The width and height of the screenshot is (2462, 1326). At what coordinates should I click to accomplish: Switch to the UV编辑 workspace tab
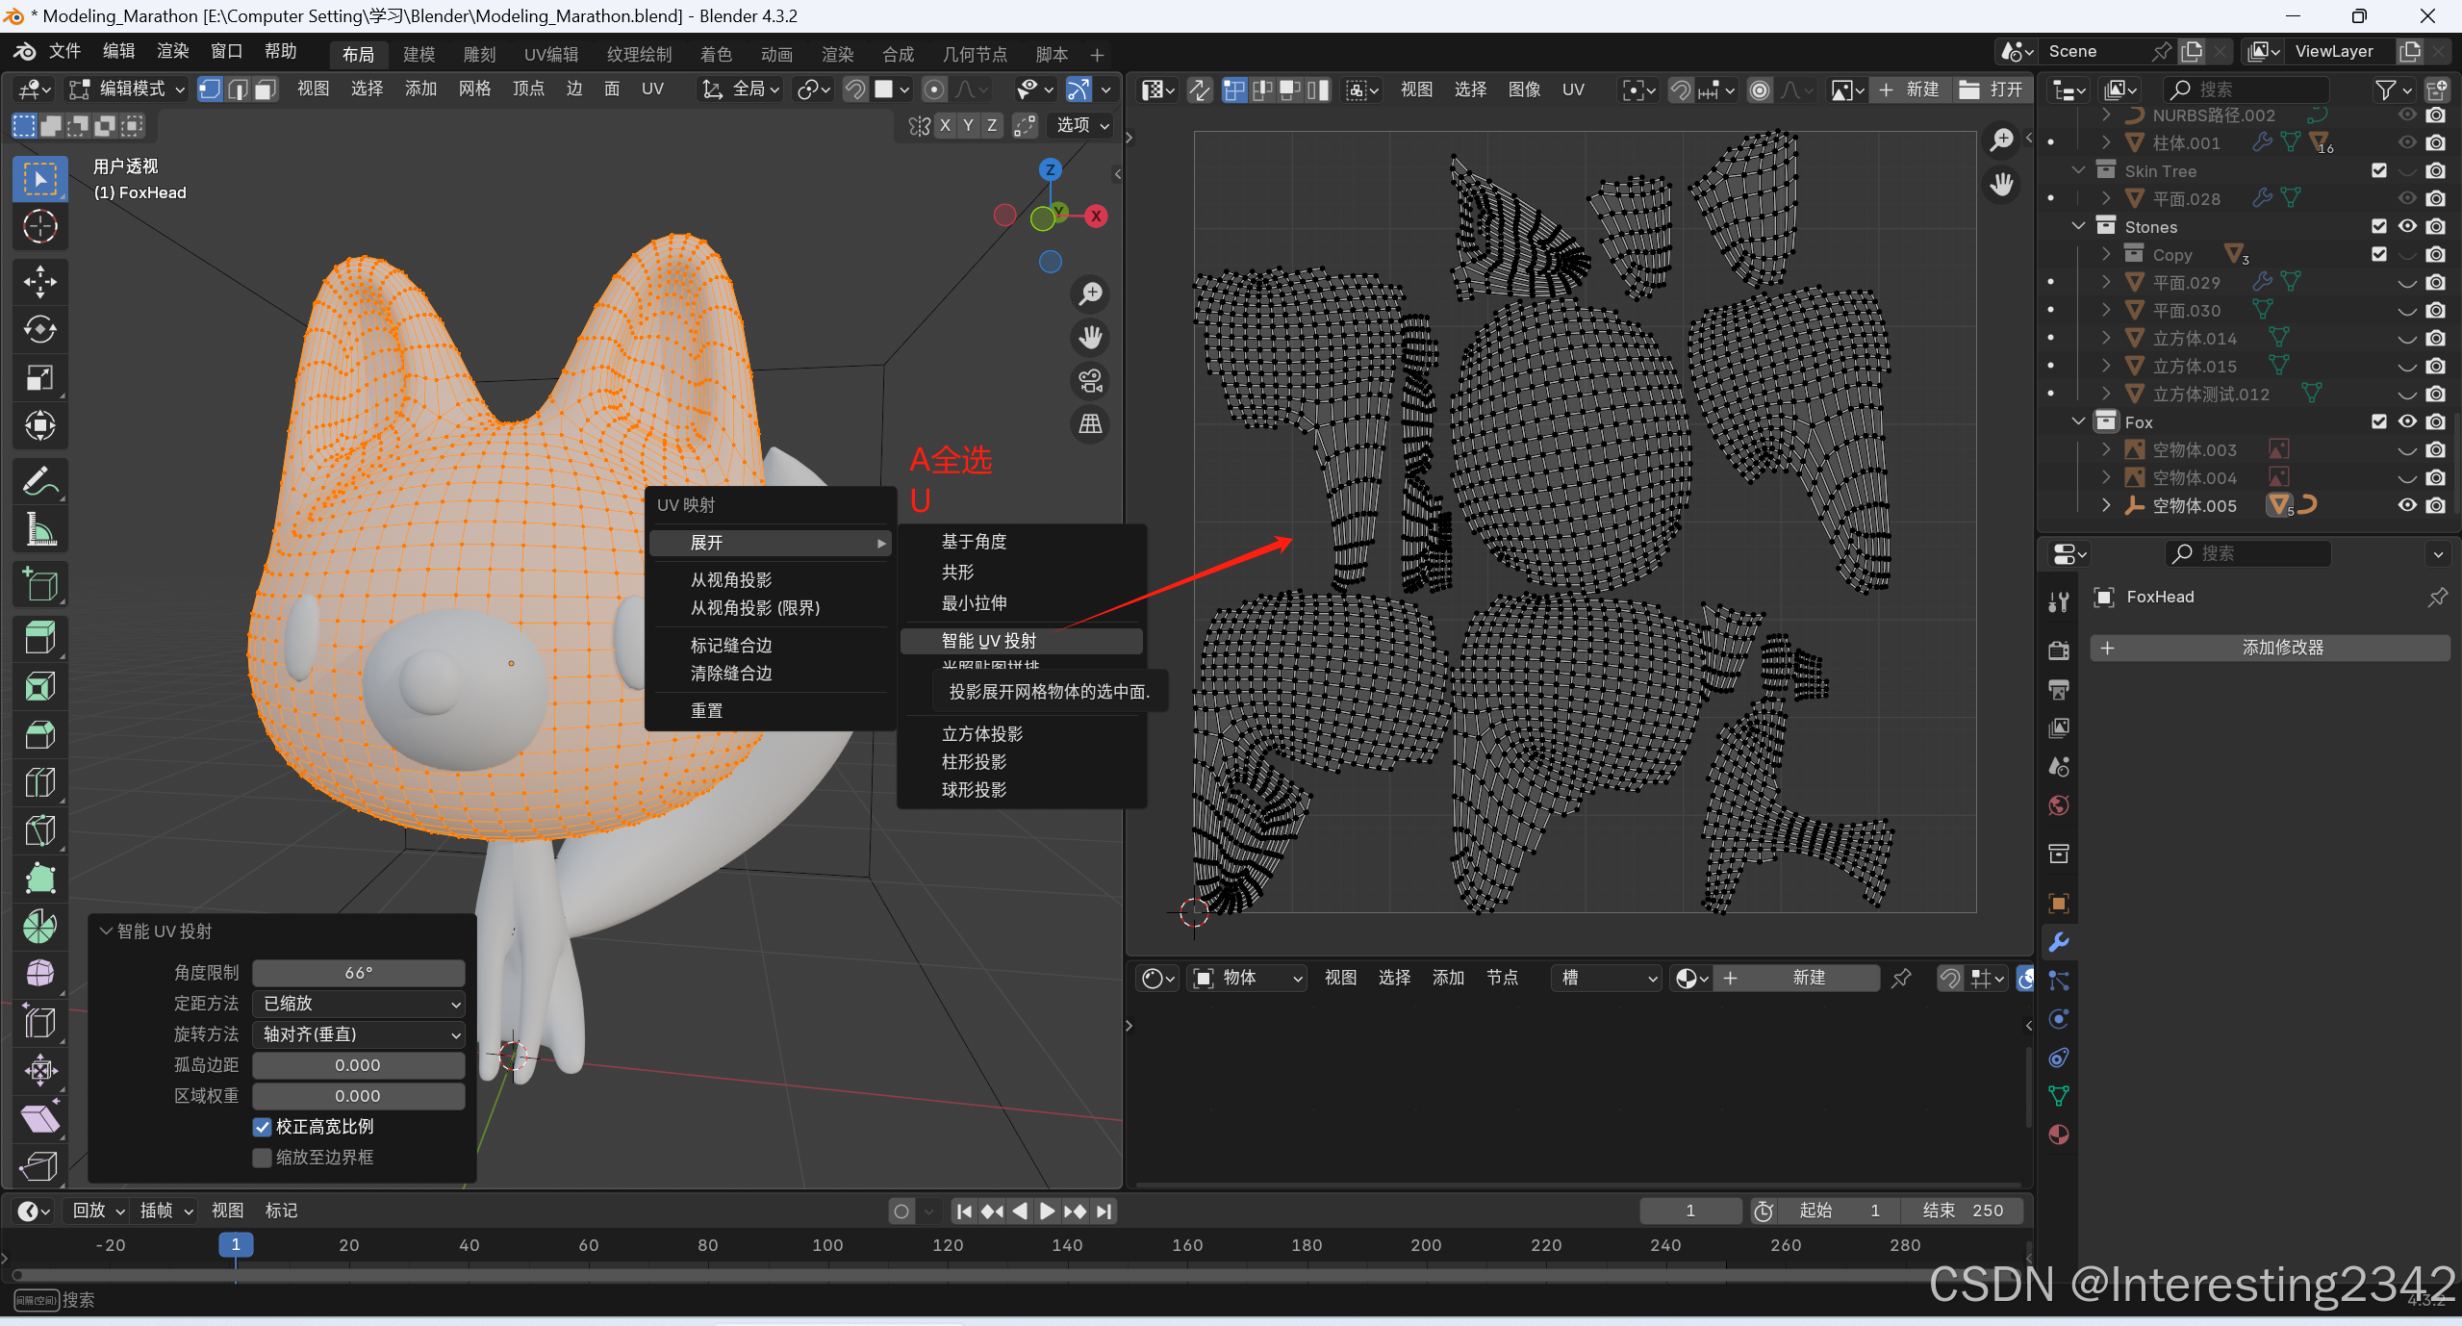(x=551, y=55)
